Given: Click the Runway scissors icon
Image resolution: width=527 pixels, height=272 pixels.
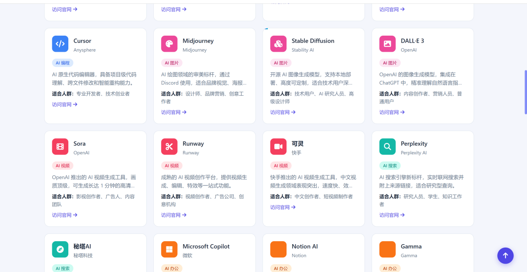Looking at the screenshot, I should [169, 146].
